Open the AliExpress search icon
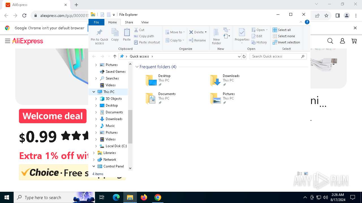362x203 pixels. 330,41
